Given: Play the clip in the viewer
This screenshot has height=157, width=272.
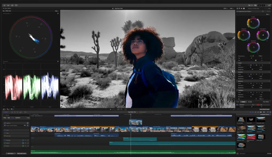Looking at the screenshot, I should pos(111,109).
